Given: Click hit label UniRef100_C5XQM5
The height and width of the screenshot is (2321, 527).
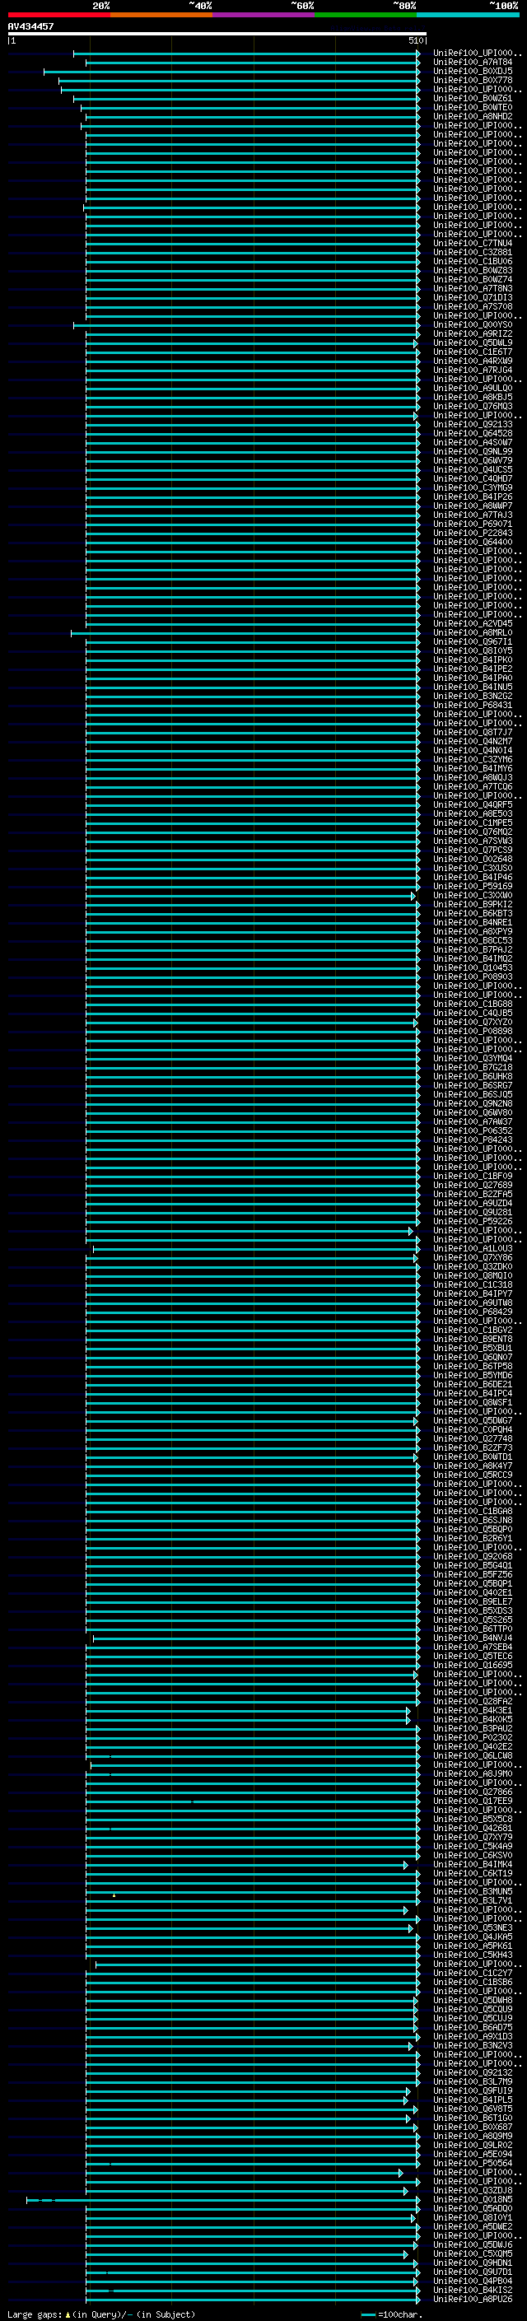Looking at the screenshot, I should coord(472,2253).
